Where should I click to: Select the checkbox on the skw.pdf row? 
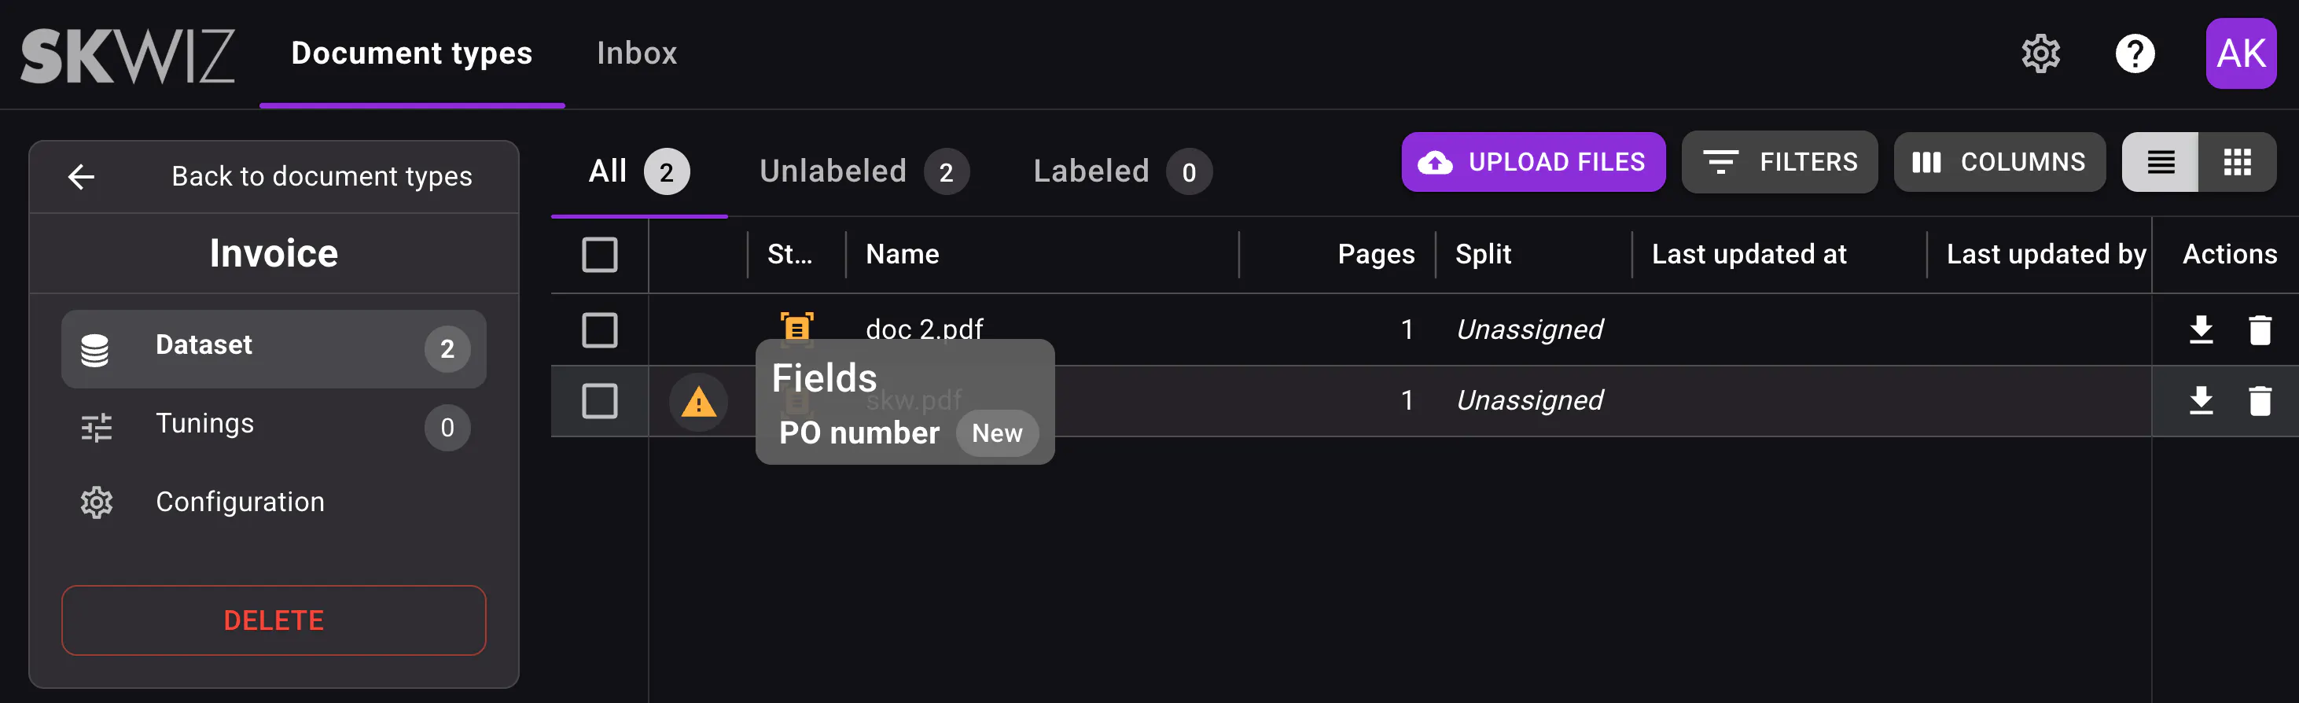tap(600, 402)
